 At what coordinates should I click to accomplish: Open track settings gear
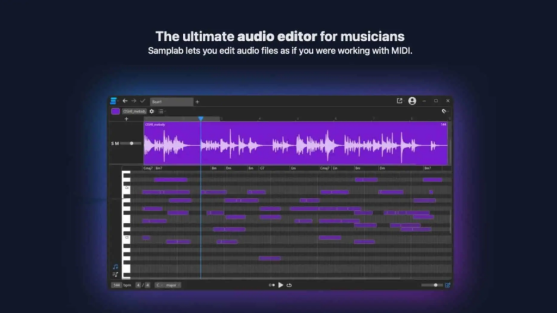152,111
